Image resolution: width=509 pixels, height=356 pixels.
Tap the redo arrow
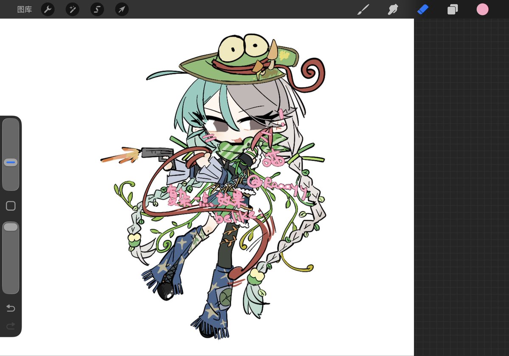10,326
